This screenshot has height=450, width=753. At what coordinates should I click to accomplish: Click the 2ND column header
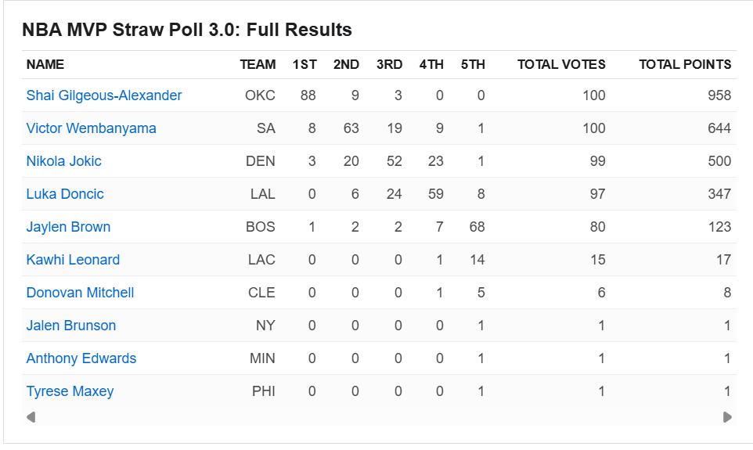[347, 65]
